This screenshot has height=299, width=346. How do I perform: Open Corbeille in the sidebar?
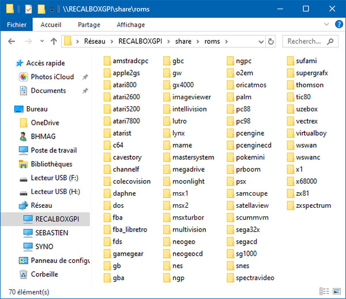click(x=44, y=274)
